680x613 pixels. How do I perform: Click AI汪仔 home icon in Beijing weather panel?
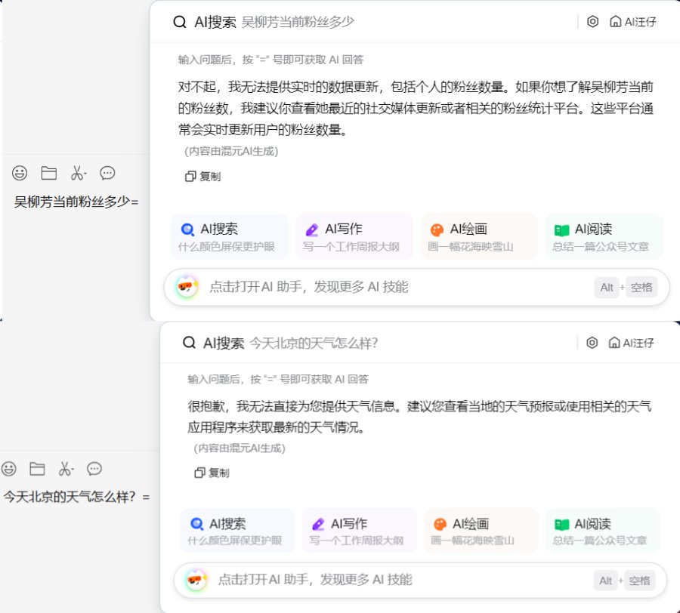pos(614,343)
